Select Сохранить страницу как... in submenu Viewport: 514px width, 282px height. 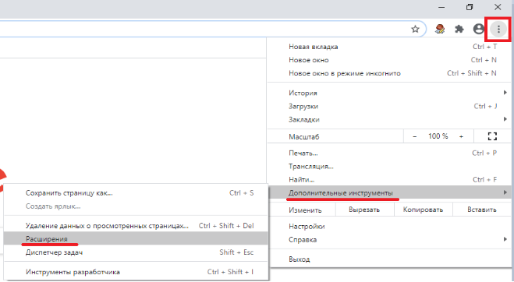click(x=136, y=193)
